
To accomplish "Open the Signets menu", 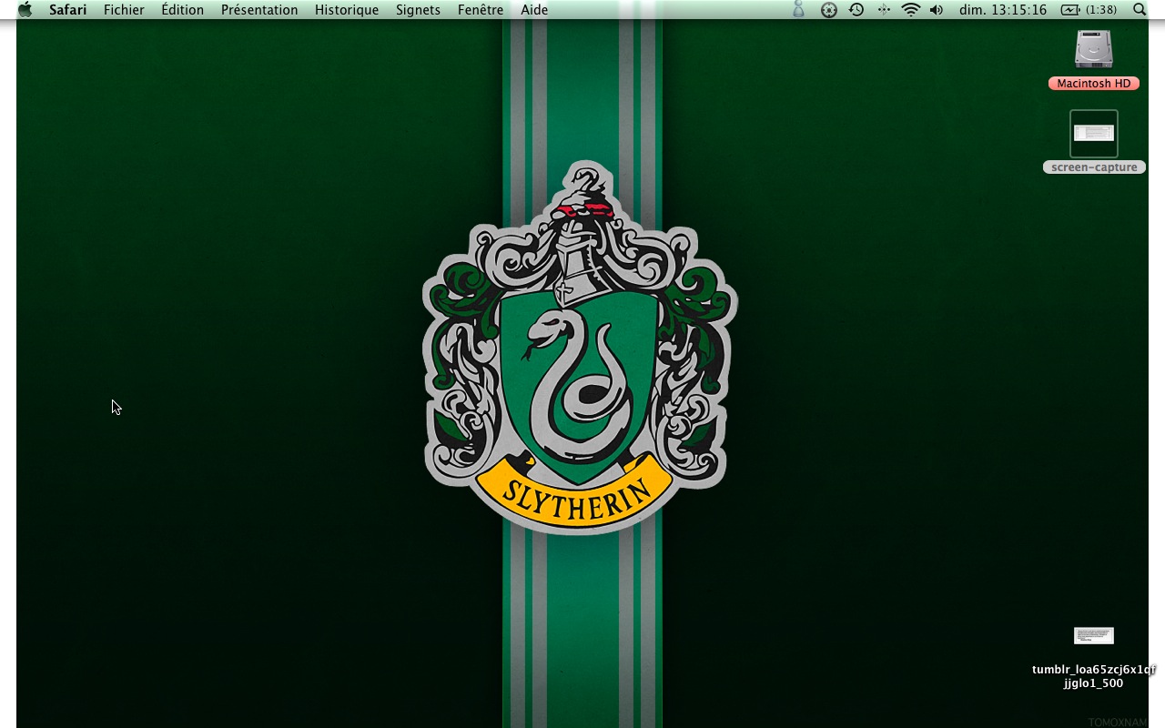I will point(418,10).
